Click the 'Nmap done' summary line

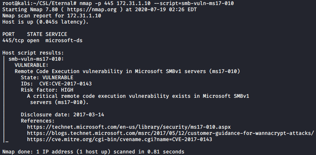[93, 152]
